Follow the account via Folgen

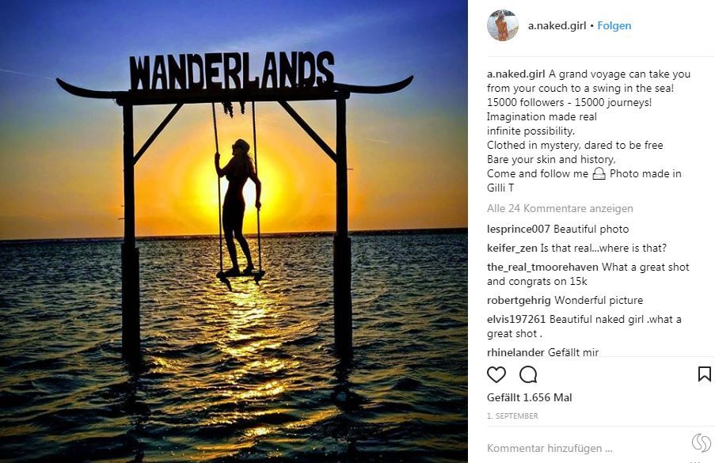[614, 25]
